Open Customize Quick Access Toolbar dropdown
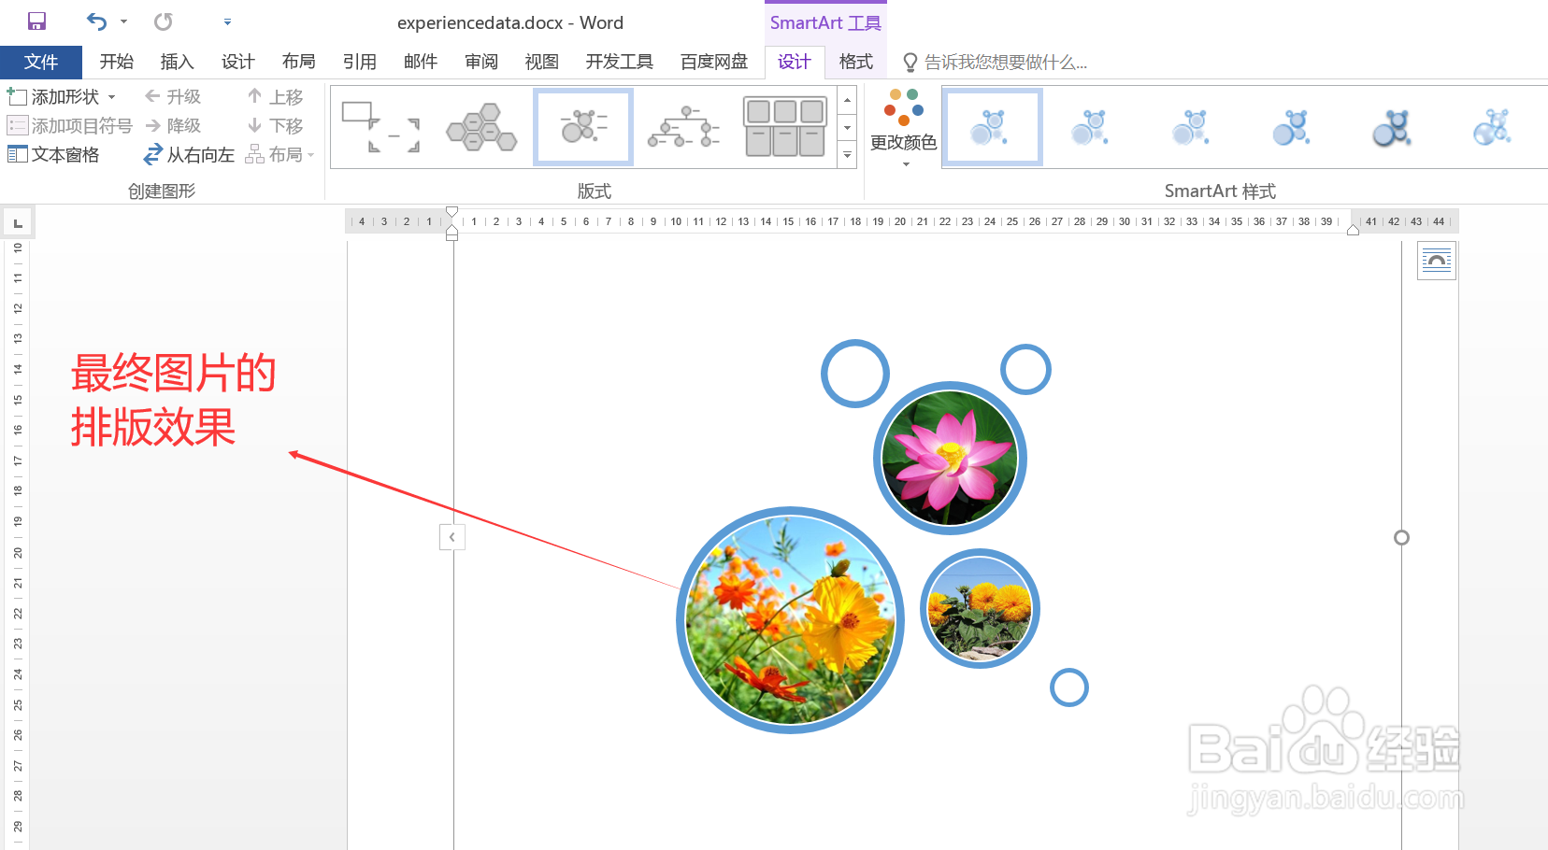The width and height of the screenshot is (1548, 850). pos(227,21)
